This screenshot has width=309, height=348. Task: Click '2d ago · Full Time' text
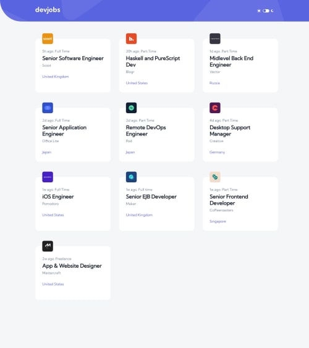[56, 121]
